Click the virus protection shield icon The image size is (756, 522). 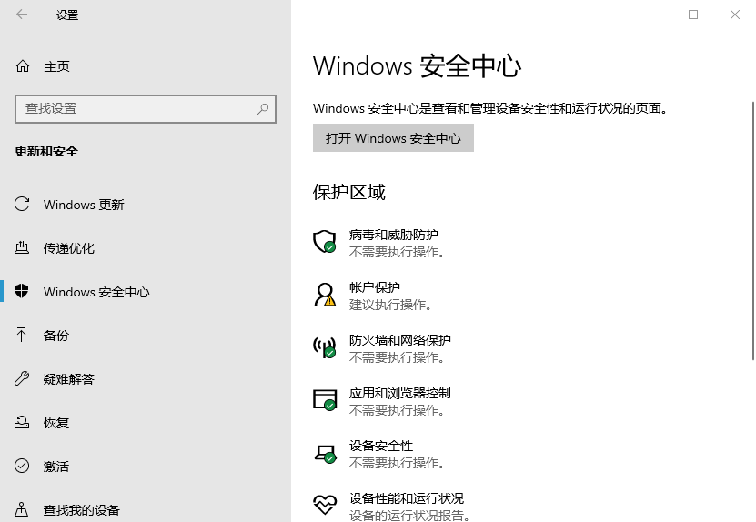pyautogui.click(x=325, y=242)
